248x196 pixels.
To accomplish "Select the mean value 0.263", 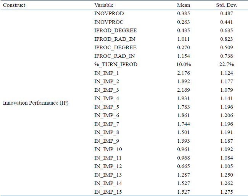I will click(x=184, y=22).
